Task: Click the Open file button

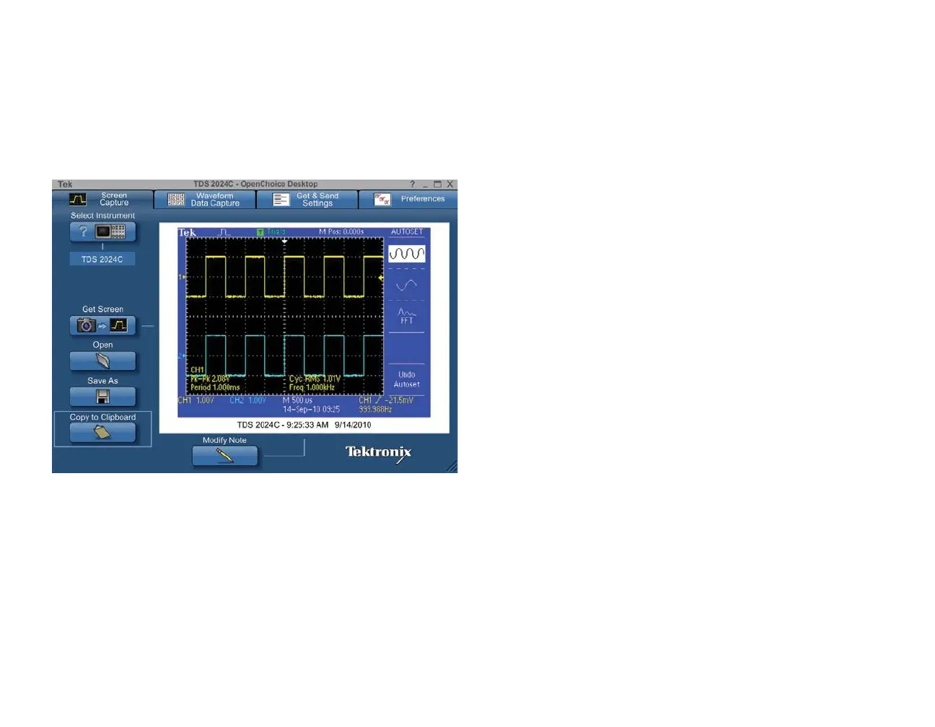Action: (x=102, y=361)
